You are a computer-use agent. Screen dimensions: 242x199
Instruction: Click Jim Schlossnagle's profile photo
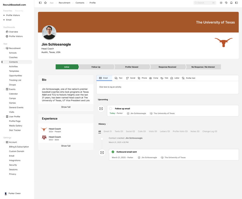click(49, 33)
